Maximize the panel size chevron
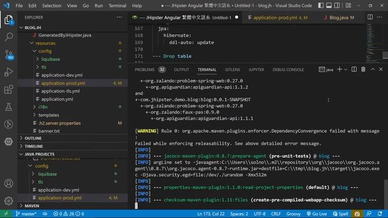Image resolution: width=388 pixels, height=218 pixels. 373,70
